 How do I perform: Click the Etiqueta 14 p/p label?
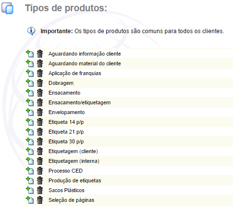coord(66,122)
